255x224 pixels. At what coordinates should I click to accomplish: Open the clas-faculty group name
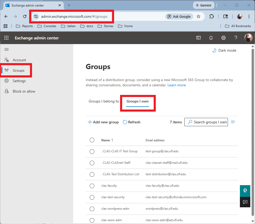(x=109, y=186)
